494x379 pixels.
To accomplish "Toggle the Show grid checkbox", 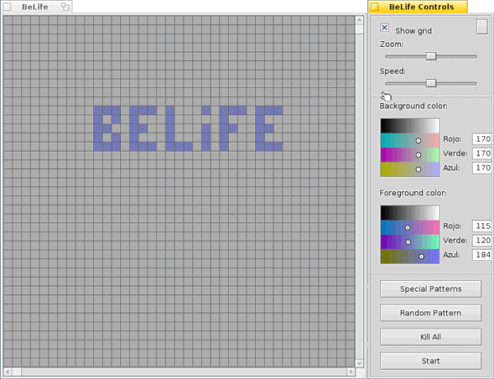I will (x=384, y=29).
